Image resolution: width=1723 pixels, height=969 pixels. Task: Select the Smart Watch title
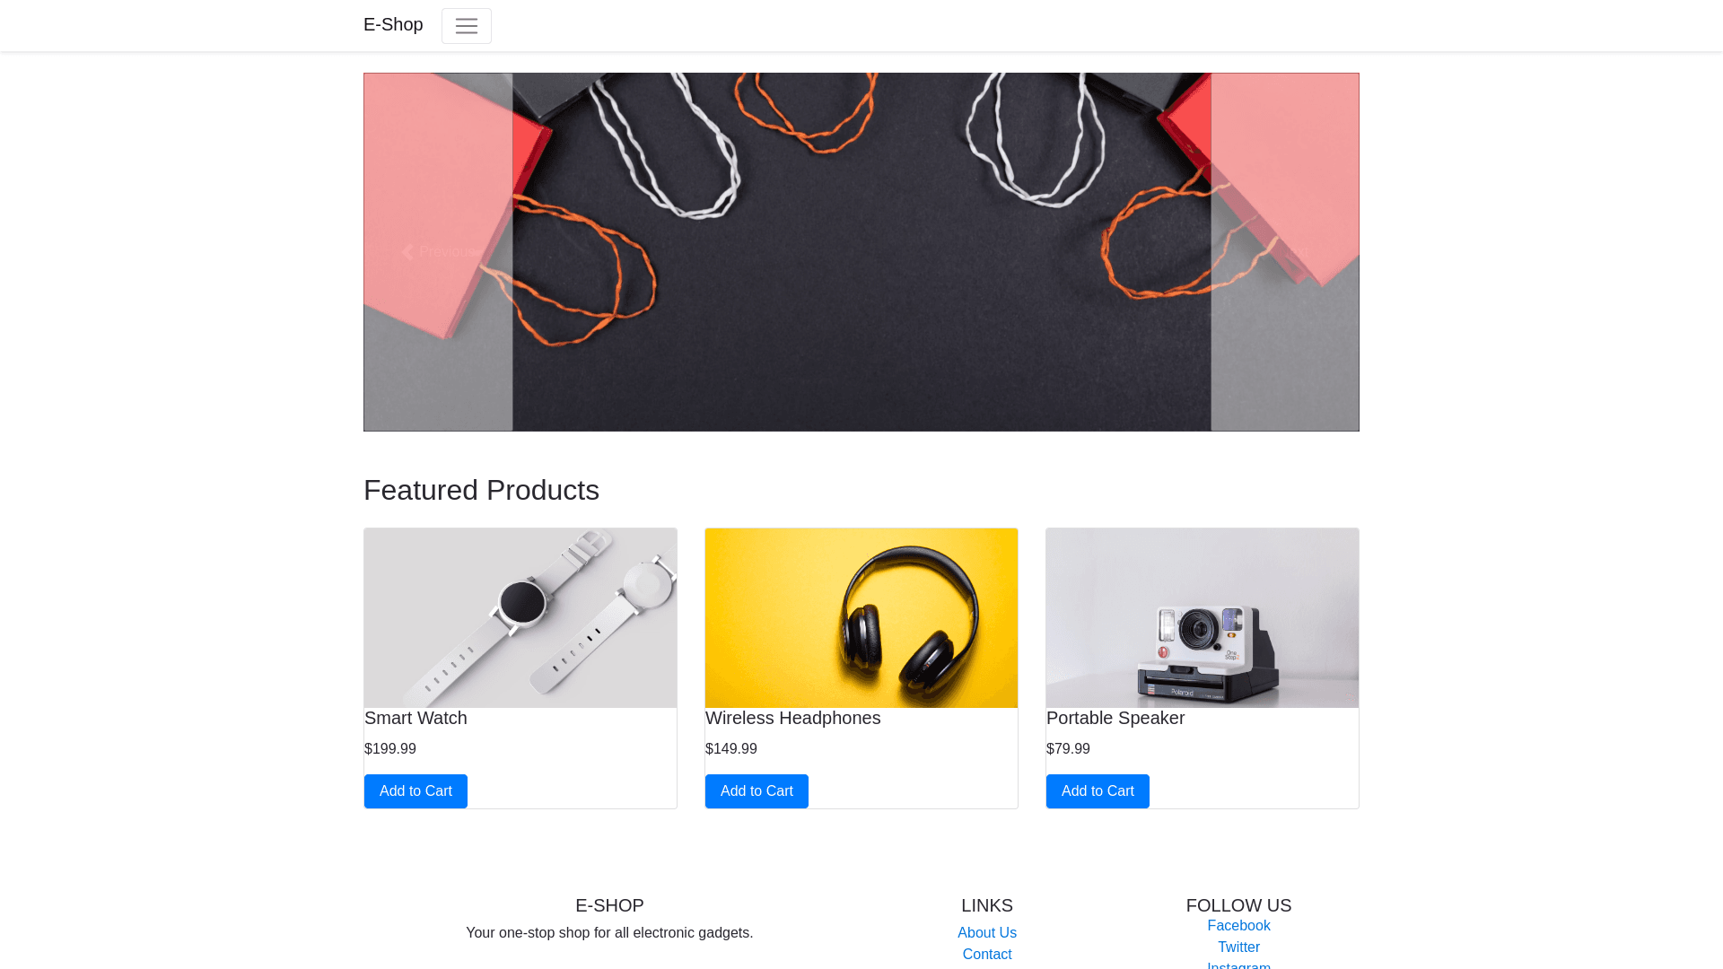pyautogui.click(x=415, y=718)
